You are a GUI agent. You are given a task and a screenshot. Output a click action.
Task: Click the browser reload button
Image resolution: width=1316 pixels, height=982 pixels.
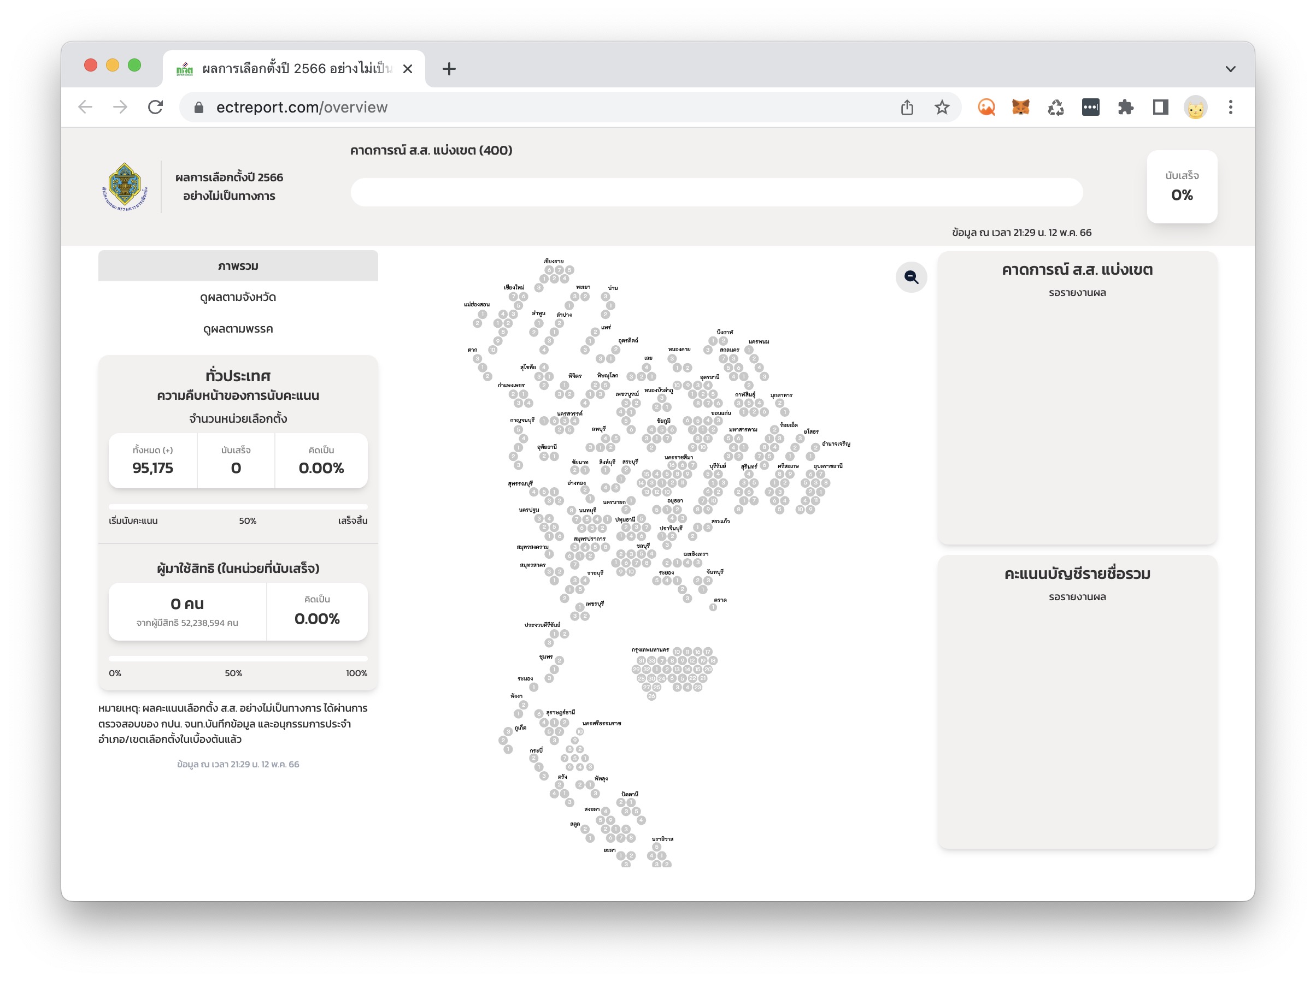[x=155, y=107]
